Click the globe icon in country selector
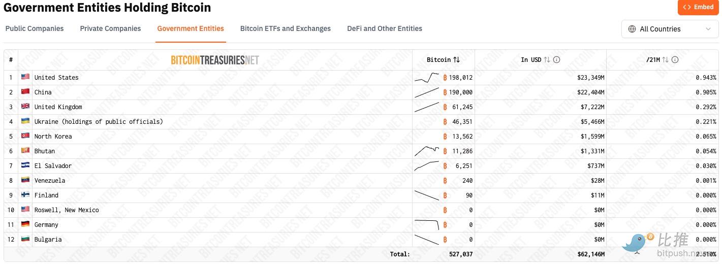Viewport: 722px width, 267px height. point(632,29)
